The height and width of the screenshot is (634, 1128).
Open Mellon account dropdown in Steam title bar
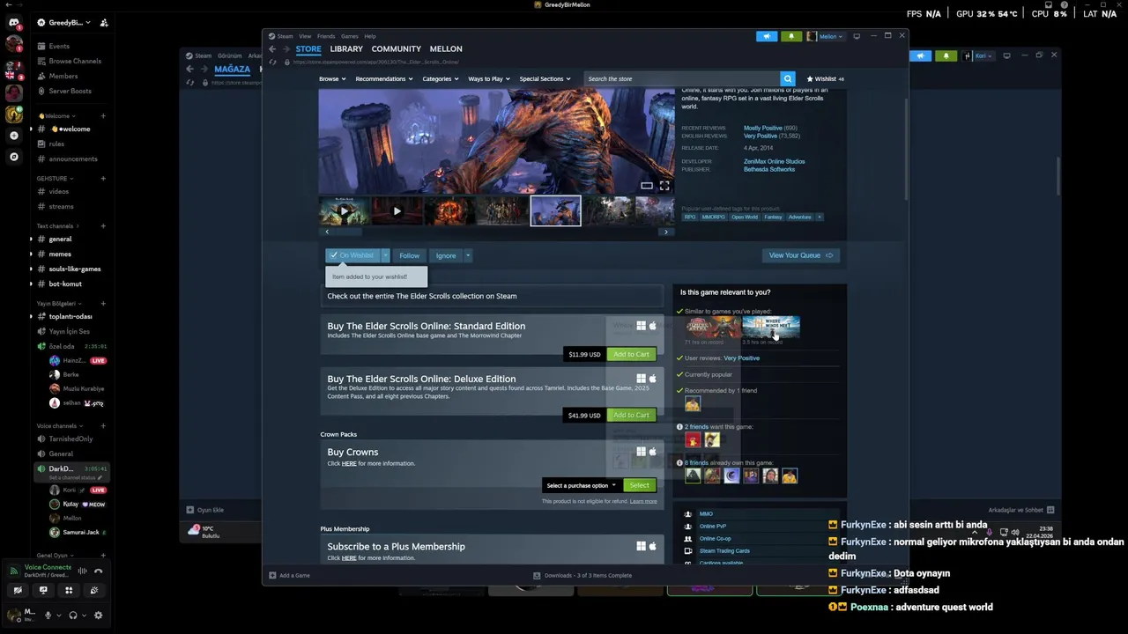click(x=830, y=36)
